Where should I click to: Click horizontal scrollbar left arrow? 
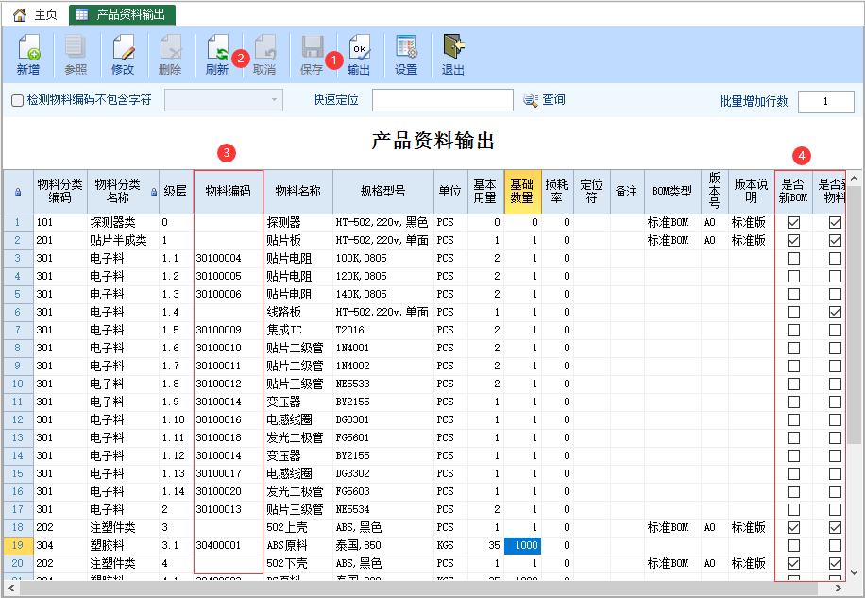(11, 588)
